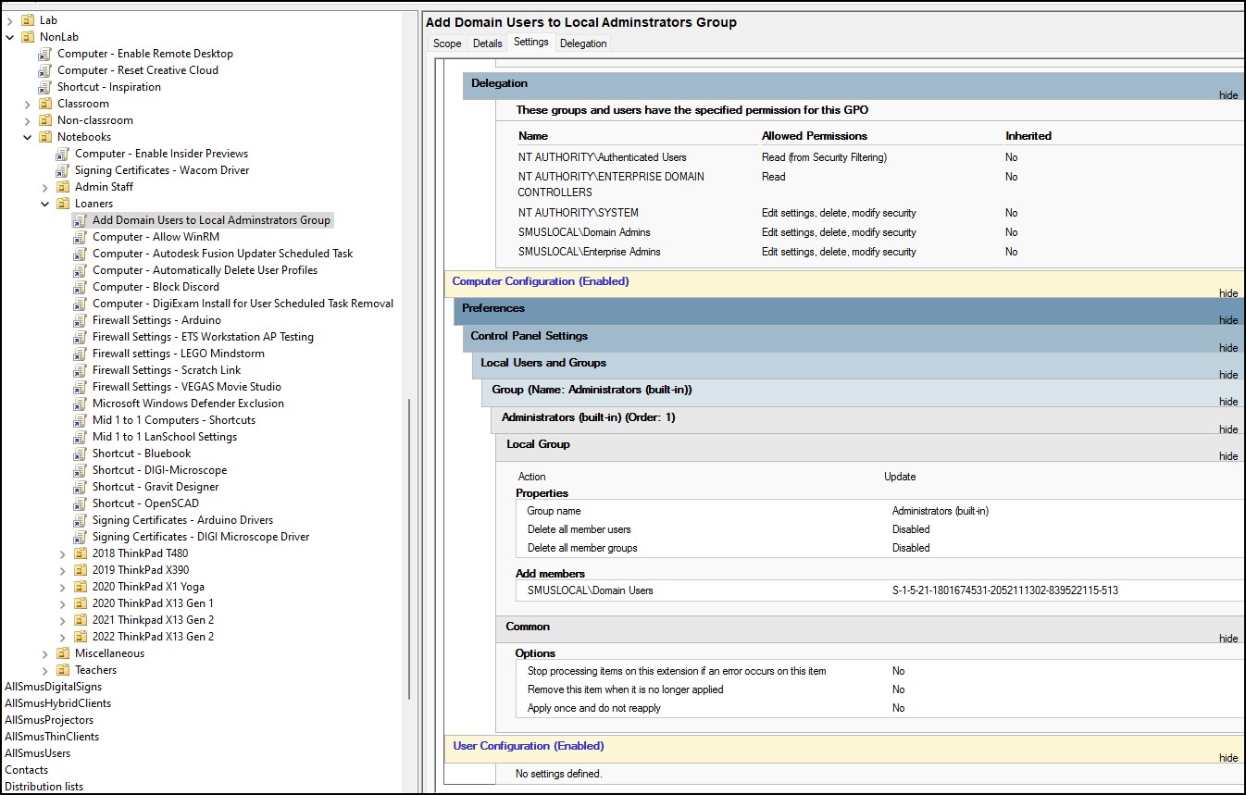Click the Admin Staff OU folder icon
This screenshot has height=795, width=1246.
(63, 187)
